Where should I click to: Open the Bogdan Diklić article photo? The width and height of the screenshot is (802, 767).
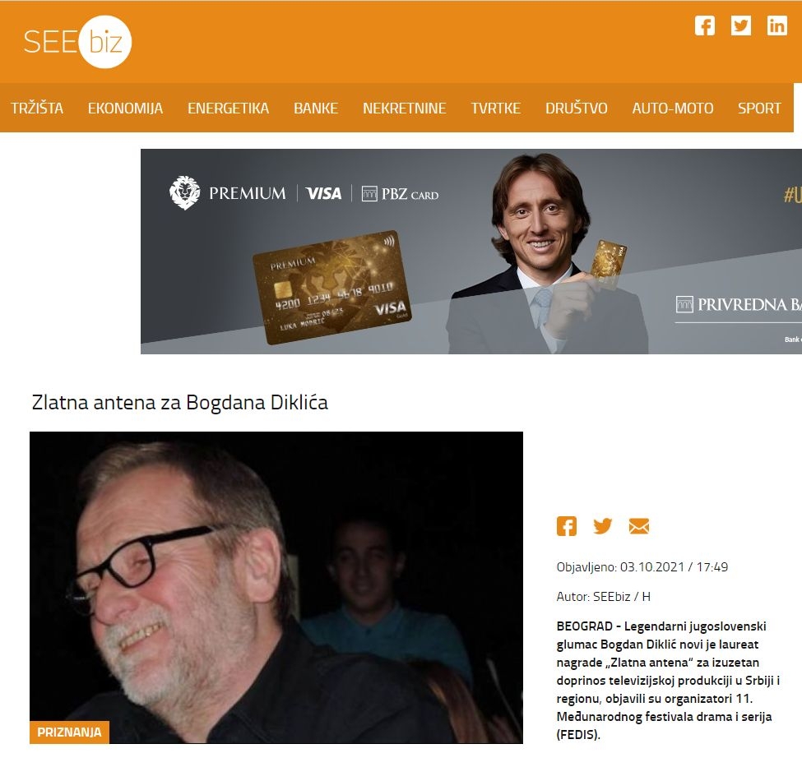276,588
